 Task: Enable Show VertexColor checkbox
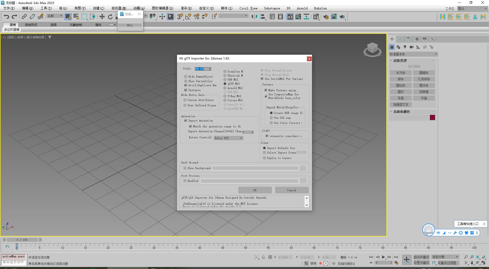pos(186,81)
